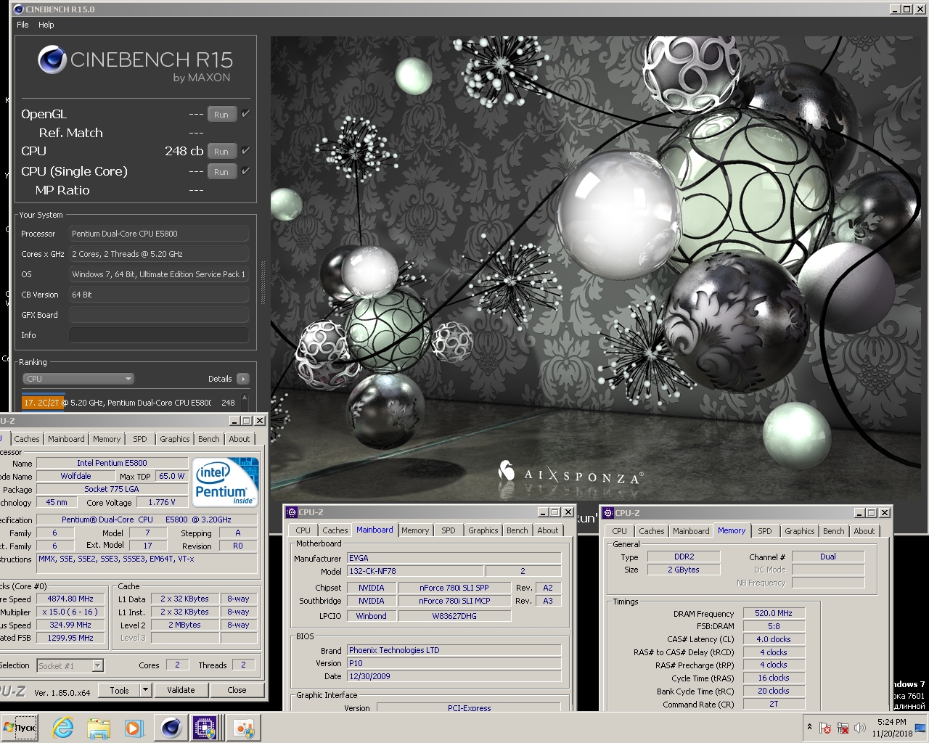This screenshot has height=743, width=929.
Task: Launch Internet Explorer from the taskbar
Action: pyautogui.click(x=63, y=728)
